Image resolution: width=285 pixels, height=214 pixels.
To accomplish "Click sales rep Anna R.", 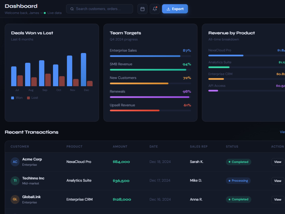I will [x=196, y=199].
